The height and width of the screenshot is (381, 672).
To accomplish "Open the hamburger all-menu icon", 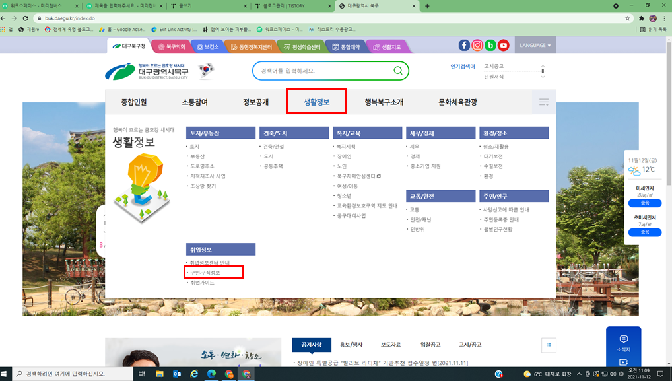I will (x=544, y=102).
